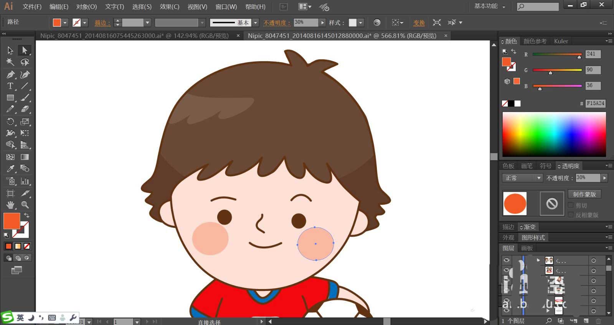
Task: Adjust the R red color slider
Action: 557,54
